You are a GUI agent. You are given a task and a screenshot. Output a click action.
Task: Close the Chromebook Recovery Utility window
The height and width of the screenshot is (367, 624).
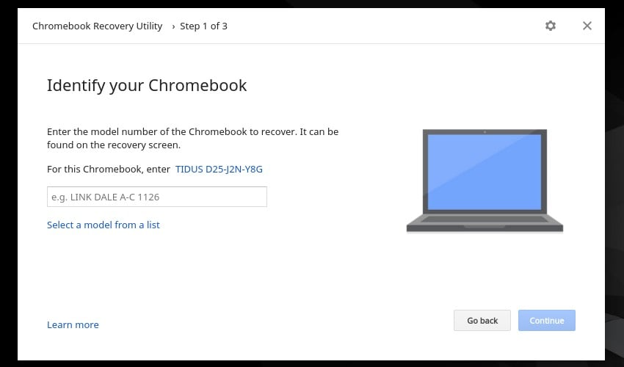point(587,26)
